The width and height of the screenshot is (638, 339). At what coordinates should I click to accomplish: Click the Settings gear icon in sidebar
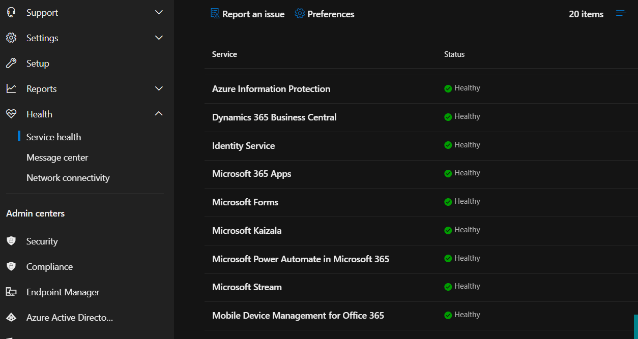click(11, 38)
